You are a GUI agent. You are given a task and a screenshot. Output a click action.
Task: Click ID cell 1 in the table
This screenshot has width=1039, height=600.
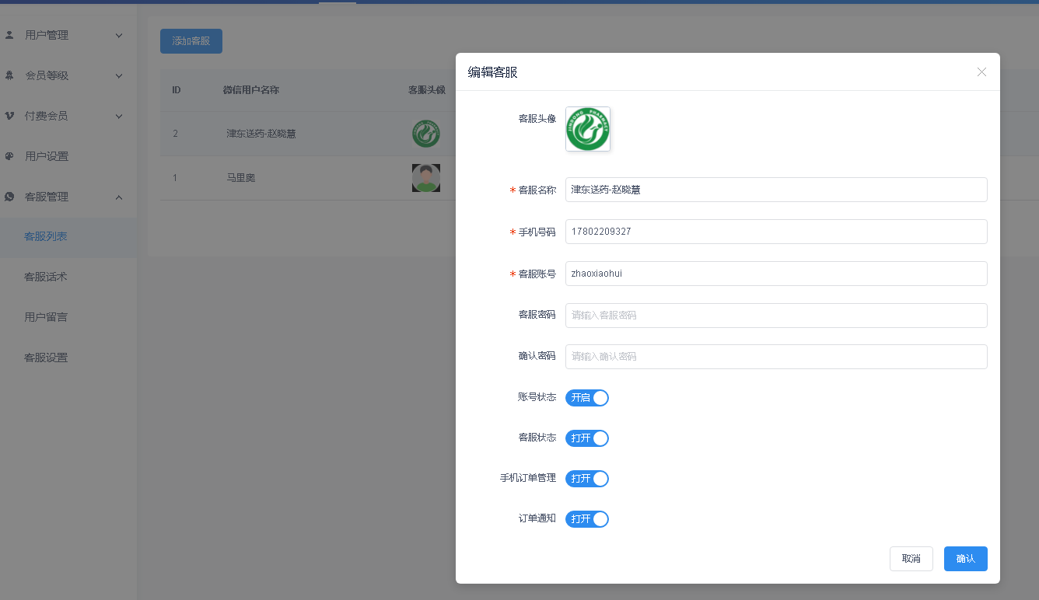[x=175, y=178]
